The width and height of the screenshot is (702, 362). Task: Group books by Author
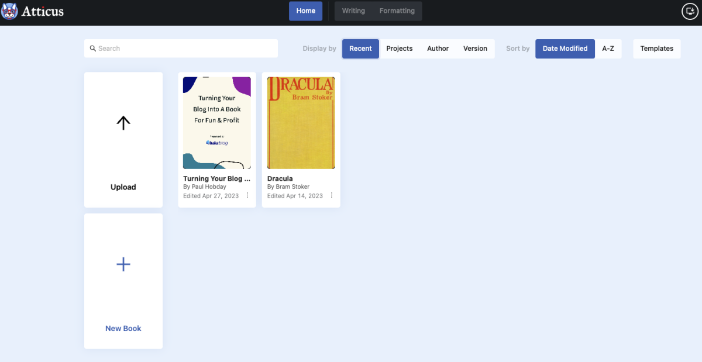click(x=438, y=49)
